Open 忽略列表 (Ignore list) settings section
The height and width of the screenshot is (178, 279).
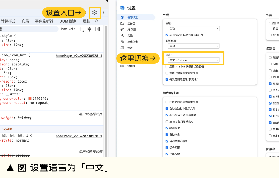point(132,42)
